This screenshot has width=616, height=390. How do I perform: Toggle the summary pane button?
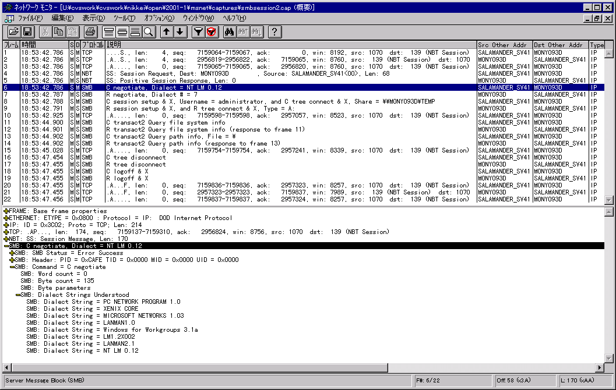(x=109, y=32)
